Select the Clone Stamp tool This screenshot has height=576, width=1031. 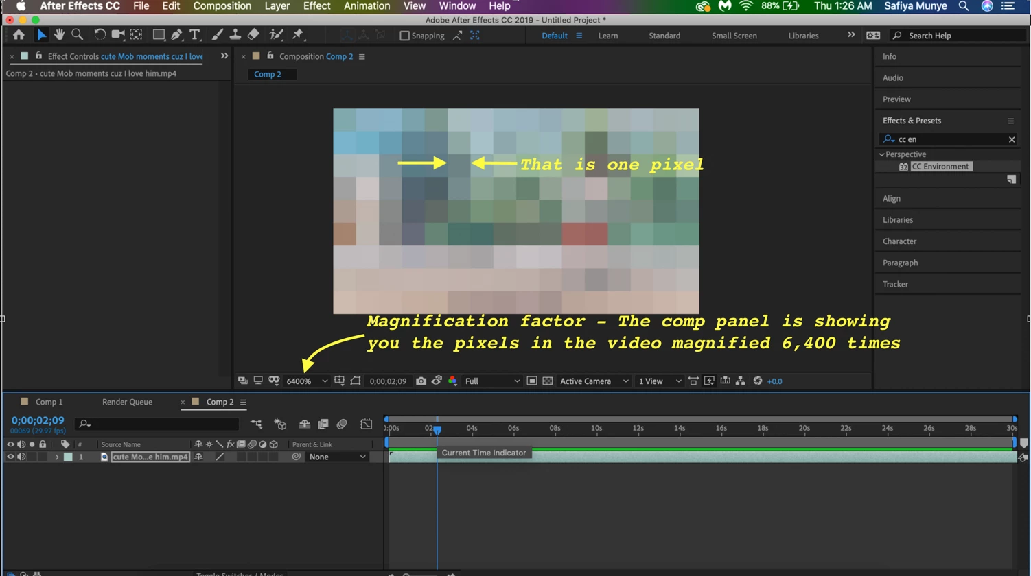click(235, 35)
